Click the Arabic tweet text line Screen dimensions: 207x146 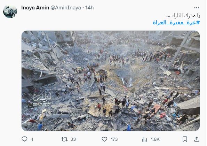183,15
